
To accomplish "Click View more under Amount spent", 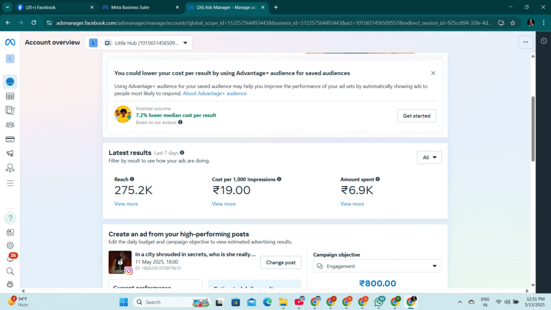I will click(x=352, y=204).
